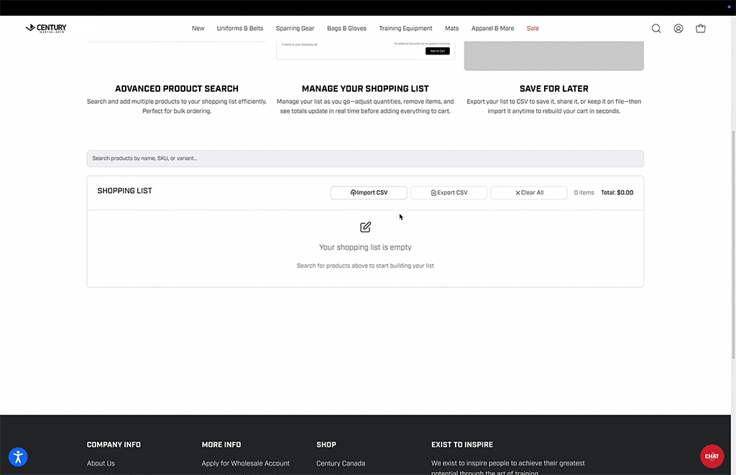The height and width of the screenshot is (475, 736).
Task: Follow the About Us footer link
Action: pos(101,464)
